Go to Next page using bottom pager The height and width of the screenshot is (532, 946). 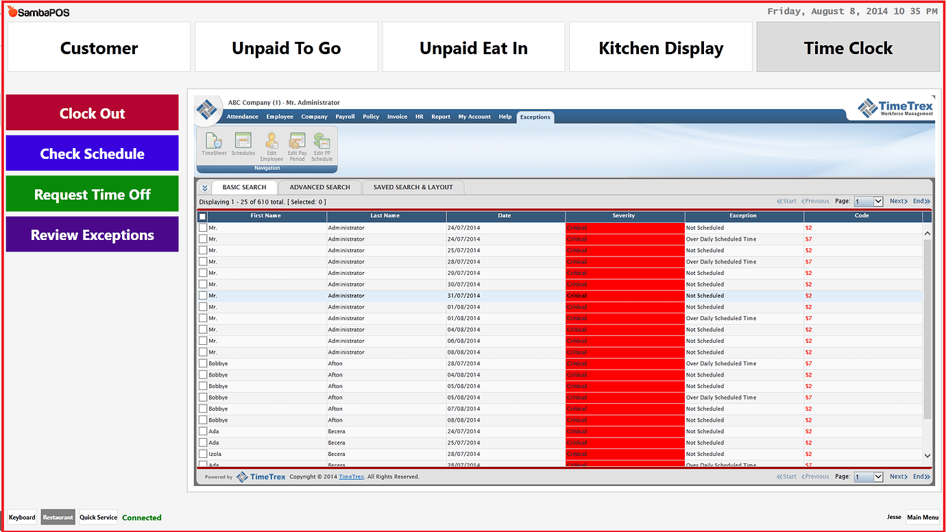pos(899,476)
